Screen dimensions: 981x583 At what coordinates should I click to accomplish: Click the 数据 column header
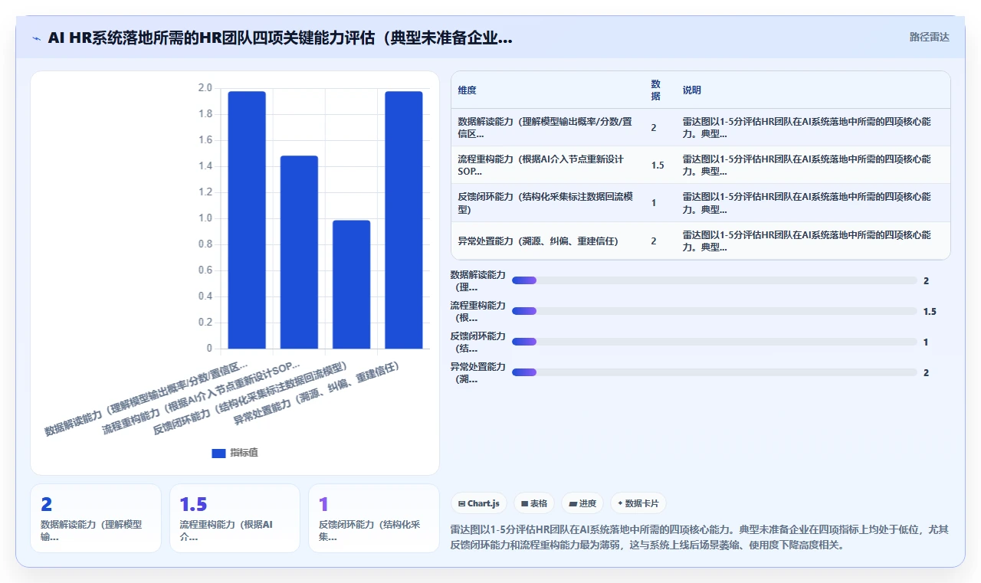[x=656, y=90]
